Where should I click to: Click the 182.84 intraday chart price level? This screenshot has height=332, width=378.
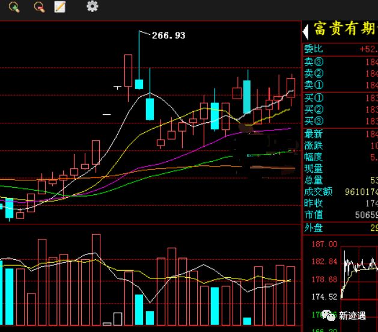click(325, 262)
